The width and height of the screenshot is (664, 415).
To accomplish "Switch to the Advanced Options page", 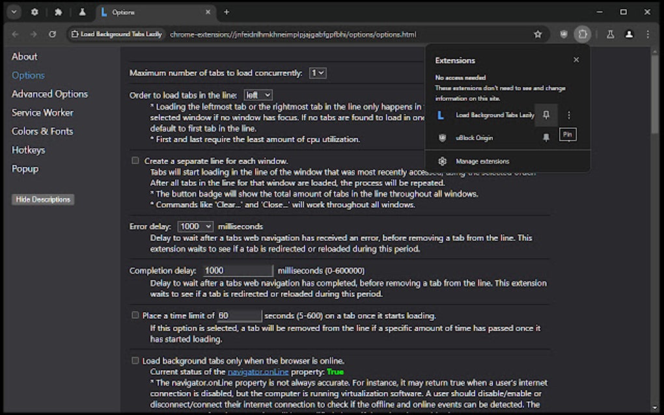I will 49,94.
